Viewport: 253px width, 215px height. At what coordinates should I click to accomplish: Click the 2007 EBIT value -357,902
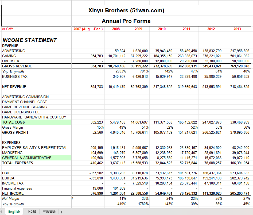(x=96, y=173)
